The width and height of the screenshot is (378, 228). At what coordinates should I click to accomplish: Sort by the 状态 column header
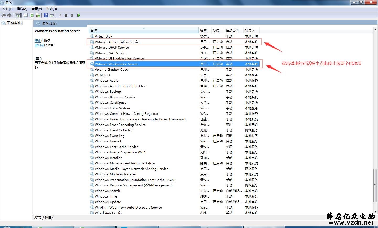pos(218,30)
